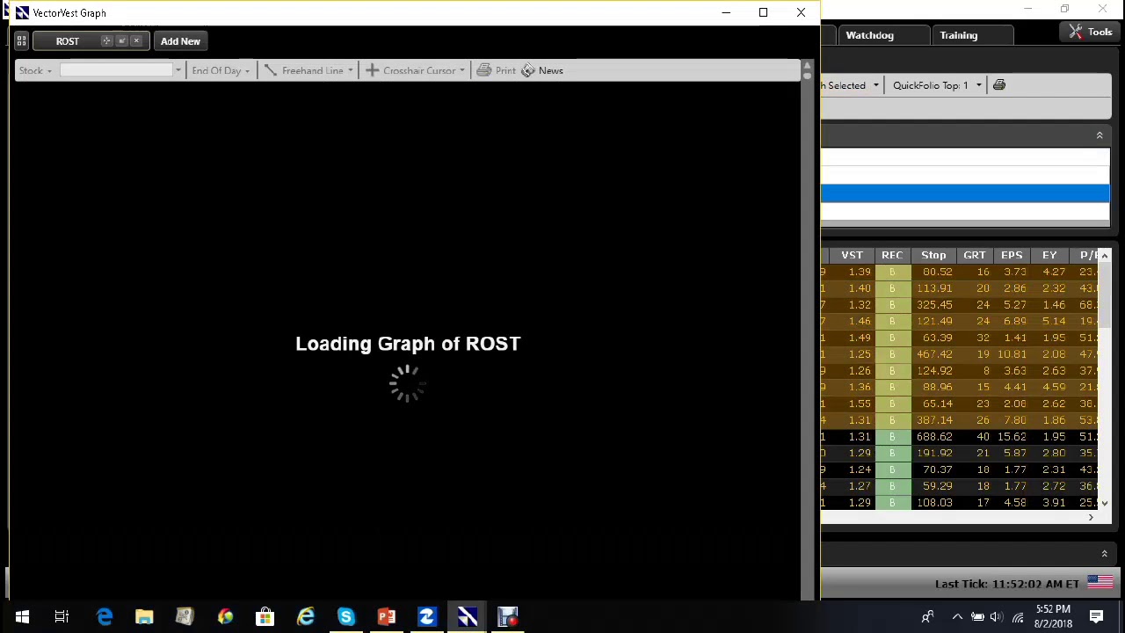The image size is (1125, 633).
Task: Click the EY value 5.14
Action: coord(1053,322)
